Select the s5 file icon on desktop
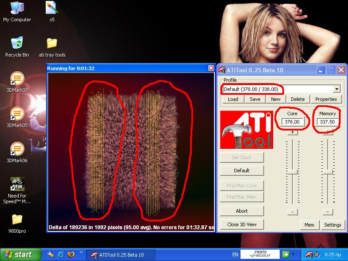This screenshot has width=348, height=261. click(52, 12)
